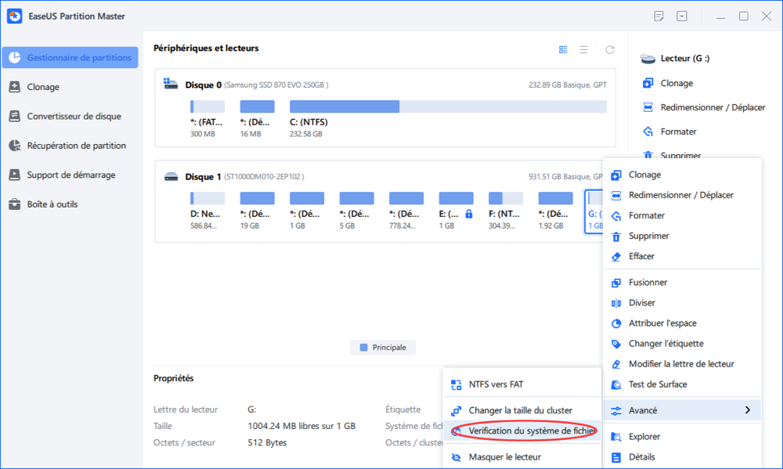Viewport: 783px width, 469px height.
Task: Click the Supprimer trash icon in context menu
Action: (616, 236)
